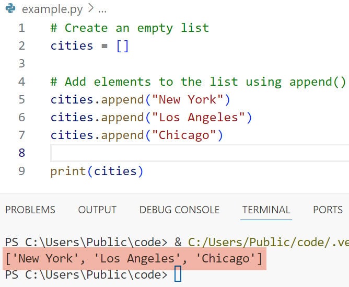
Task: Click line number 3 in gutter
Action: pyautogui.click(x=21, y=64)
